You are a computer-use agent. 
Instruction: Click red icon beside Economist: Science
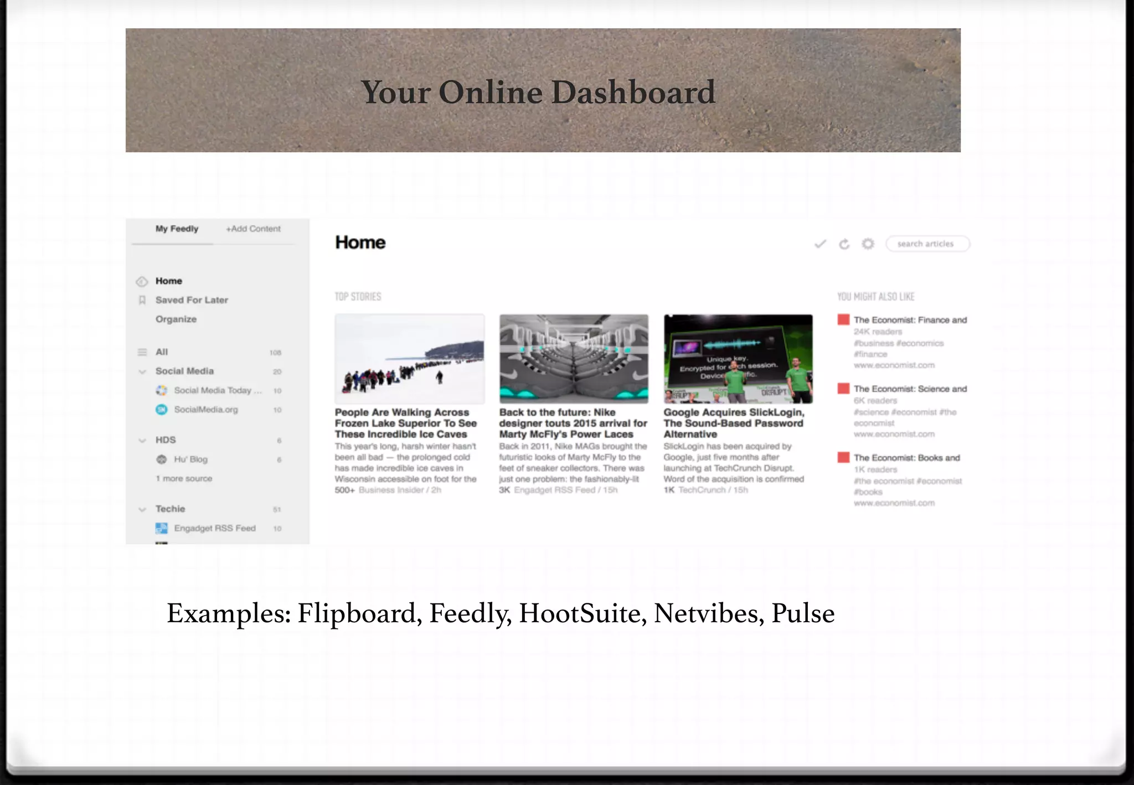pos(843,389)
